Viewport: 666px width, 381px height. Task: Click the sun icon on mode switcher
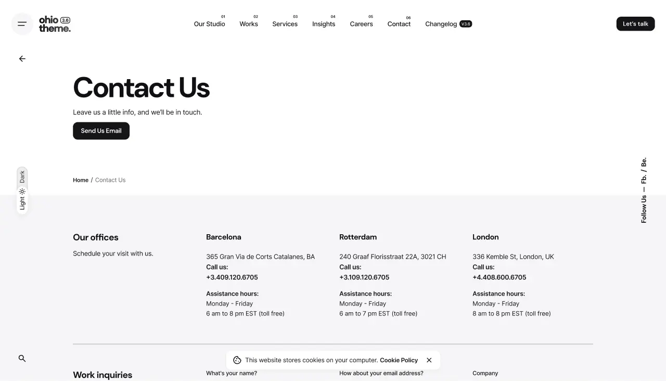point(22,192)
